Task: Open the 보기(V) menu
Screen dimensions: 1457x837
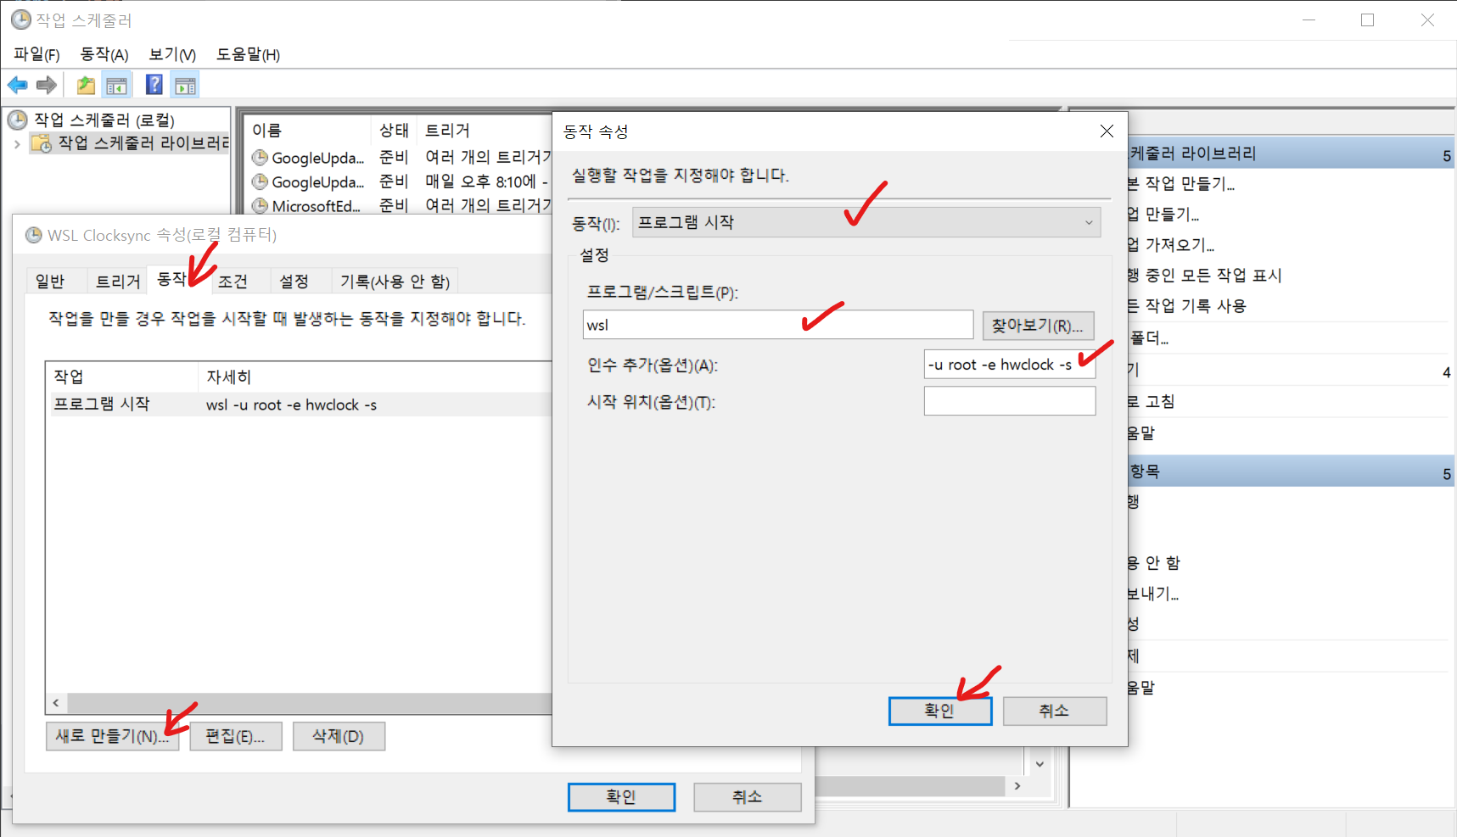Action: 172,54
